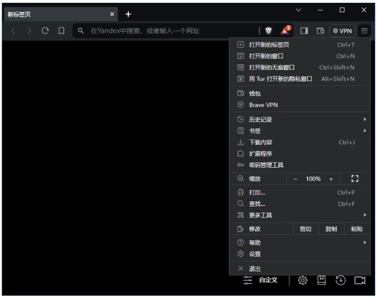377x297 pixels.
Task: Click the Brave Shields lion icon
Action: [x=269, y=31]
